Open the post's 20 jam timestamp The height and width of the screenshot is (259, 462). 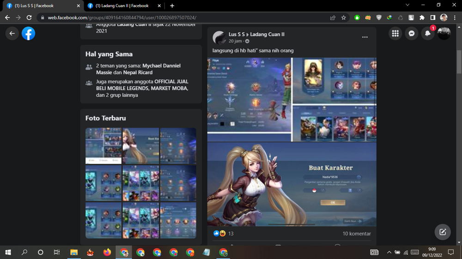click(235, 41)
